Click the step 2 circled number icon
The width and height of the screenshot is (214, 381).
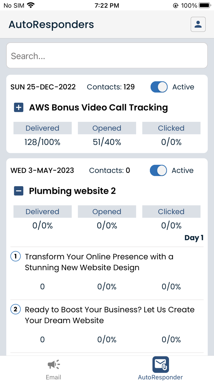(16, 310)
